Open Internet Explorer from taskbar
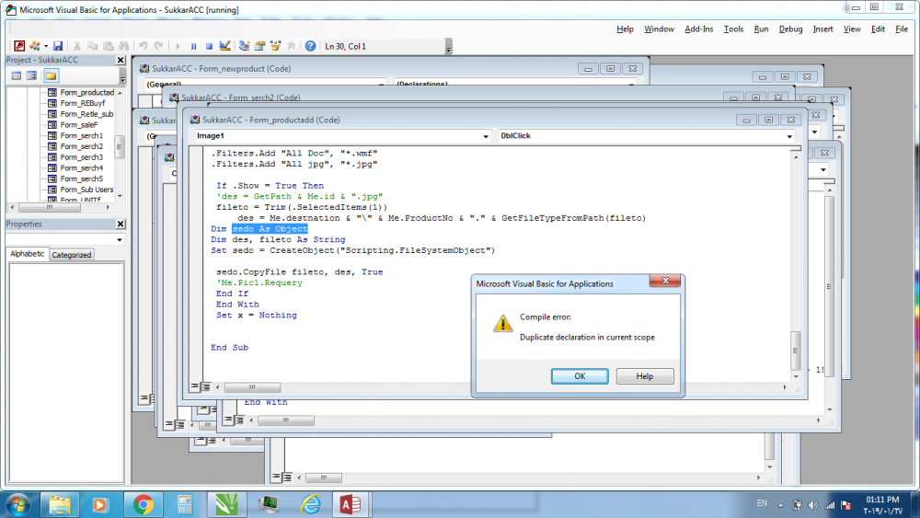This screenshot has width=920, height=518. point(310,504)
